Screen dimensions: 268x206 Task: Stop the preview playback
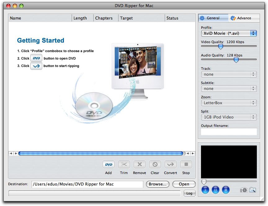coord(226,190)
